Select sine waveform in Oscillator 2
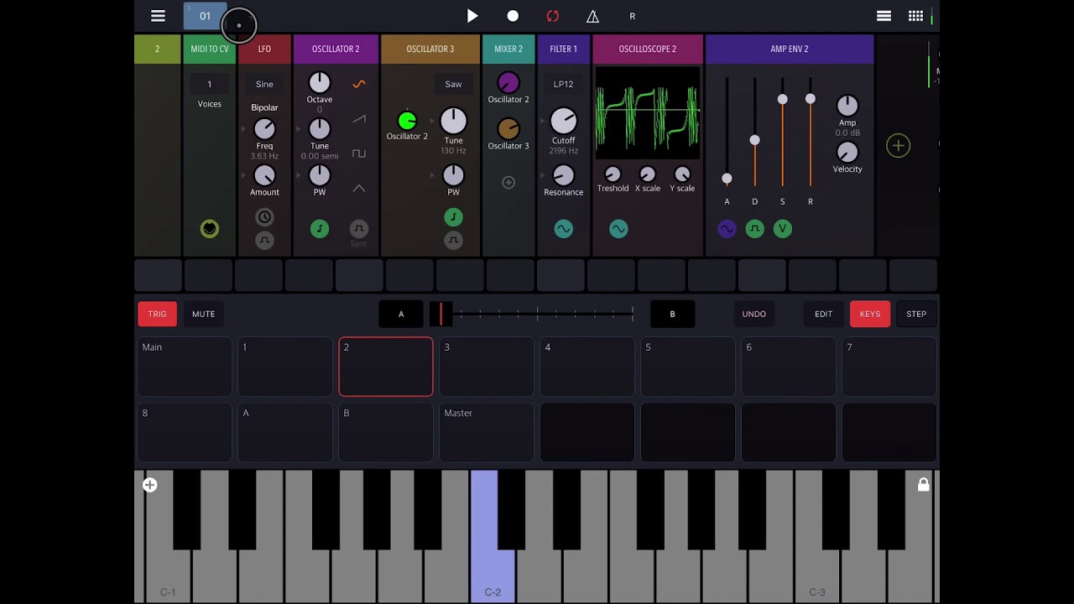Image resolution: width=1074 pixels, height=604 pixels. click(359, 84)
